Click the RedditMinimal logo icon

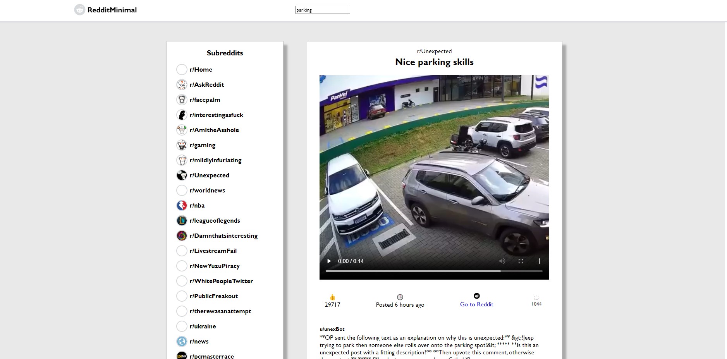79,10
